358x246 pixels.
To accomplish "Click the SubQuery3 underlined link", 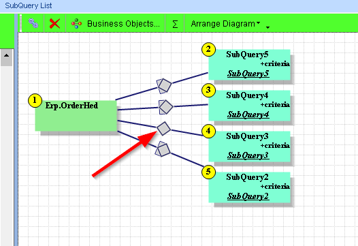I will coord(248,155).
